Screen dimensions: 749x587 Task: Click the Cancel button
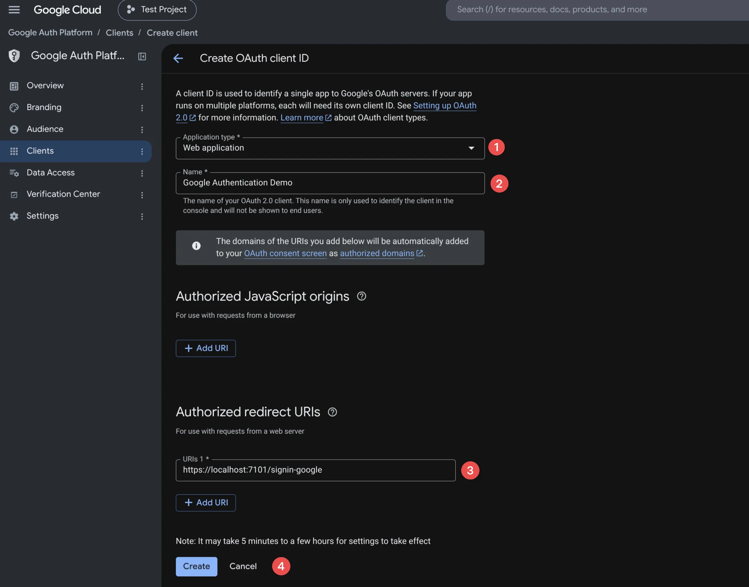[x=243, y=566]
